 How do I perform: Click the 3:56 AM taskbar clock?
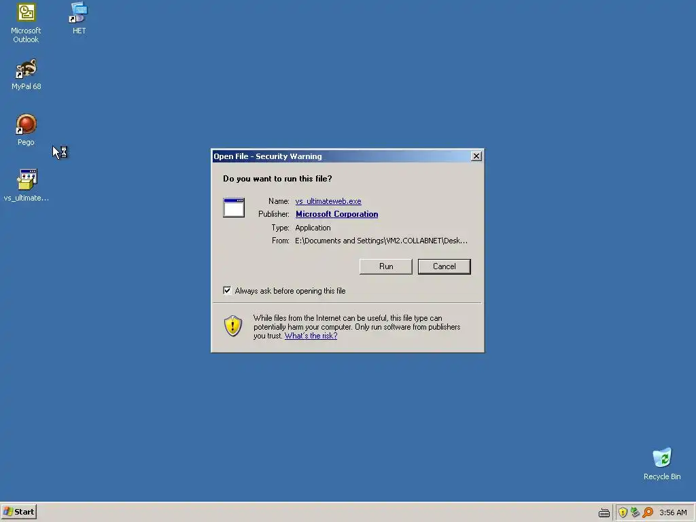pos(673,512)
